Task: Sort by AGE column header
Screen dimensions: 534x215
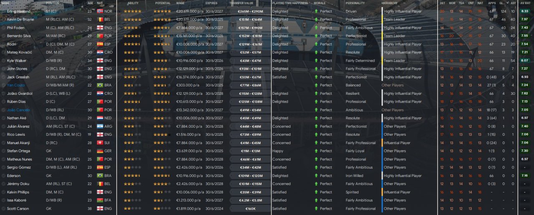Action: point(91,3)
